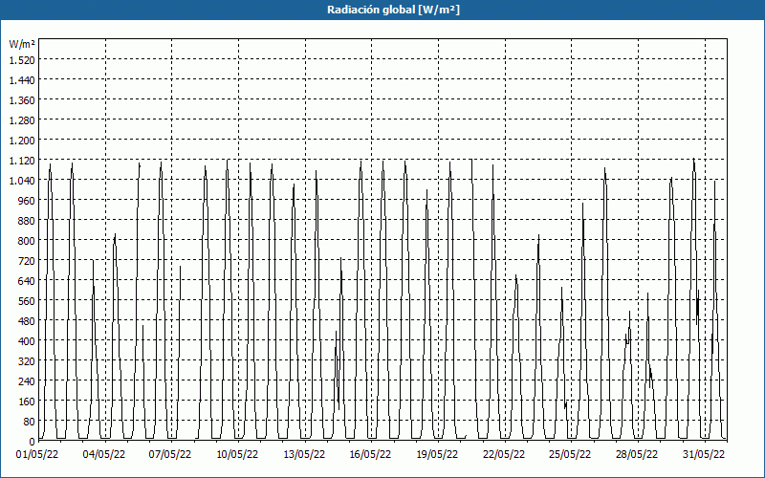Click the 25/05/22 date label
This screenshot has height=478, width=765.
pos(570,454)
